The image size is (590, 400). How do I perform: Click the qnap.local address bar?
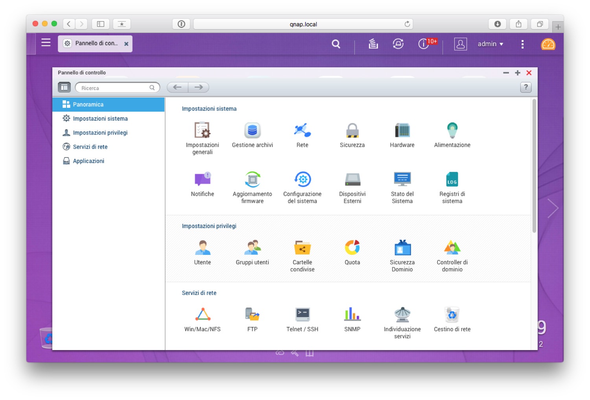[303, 24]
